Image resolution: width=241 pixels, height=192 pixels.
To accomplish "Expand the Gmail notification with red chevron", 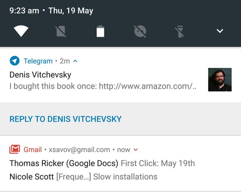I will (135, 150).
